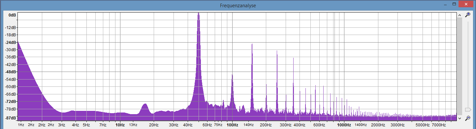Click the 3000Hz frequency label

point(397,125)
